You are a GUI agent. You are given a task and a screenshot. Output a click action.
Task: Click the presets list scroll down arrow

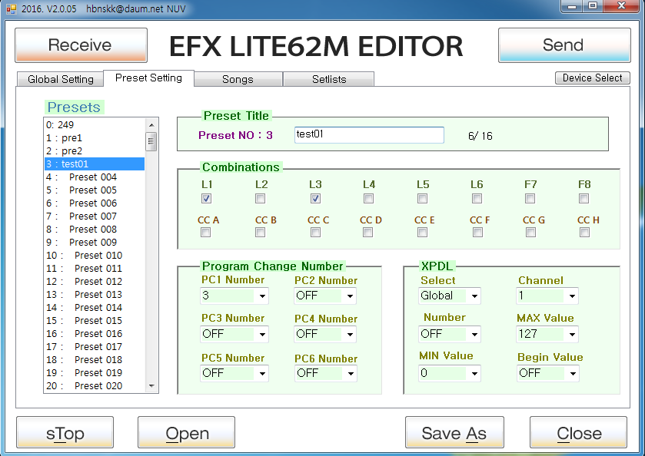(151, 385)
